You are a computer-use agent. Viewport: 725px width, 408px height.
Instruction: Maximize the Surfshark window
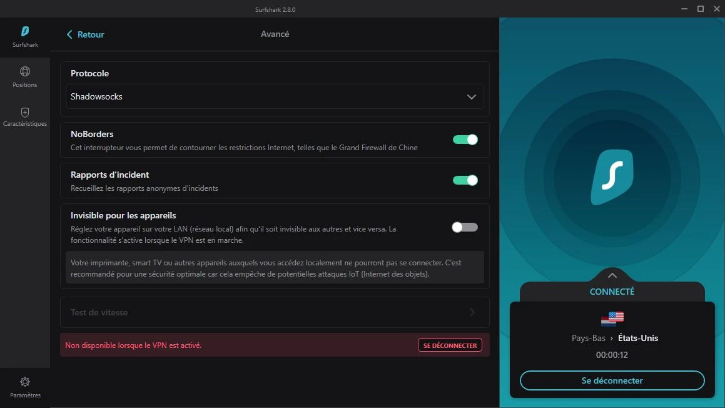point(701,9)
